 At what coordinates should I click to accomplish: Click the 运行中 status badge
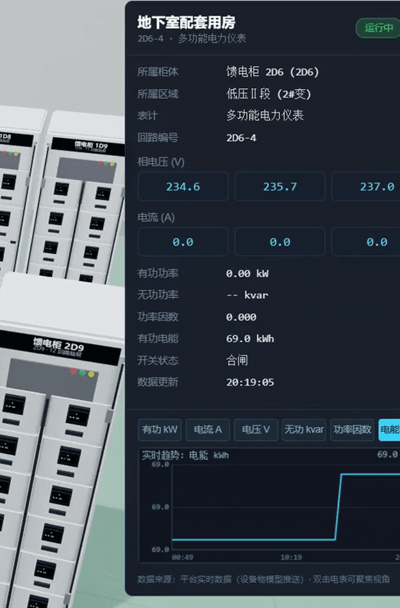(378, 28)
